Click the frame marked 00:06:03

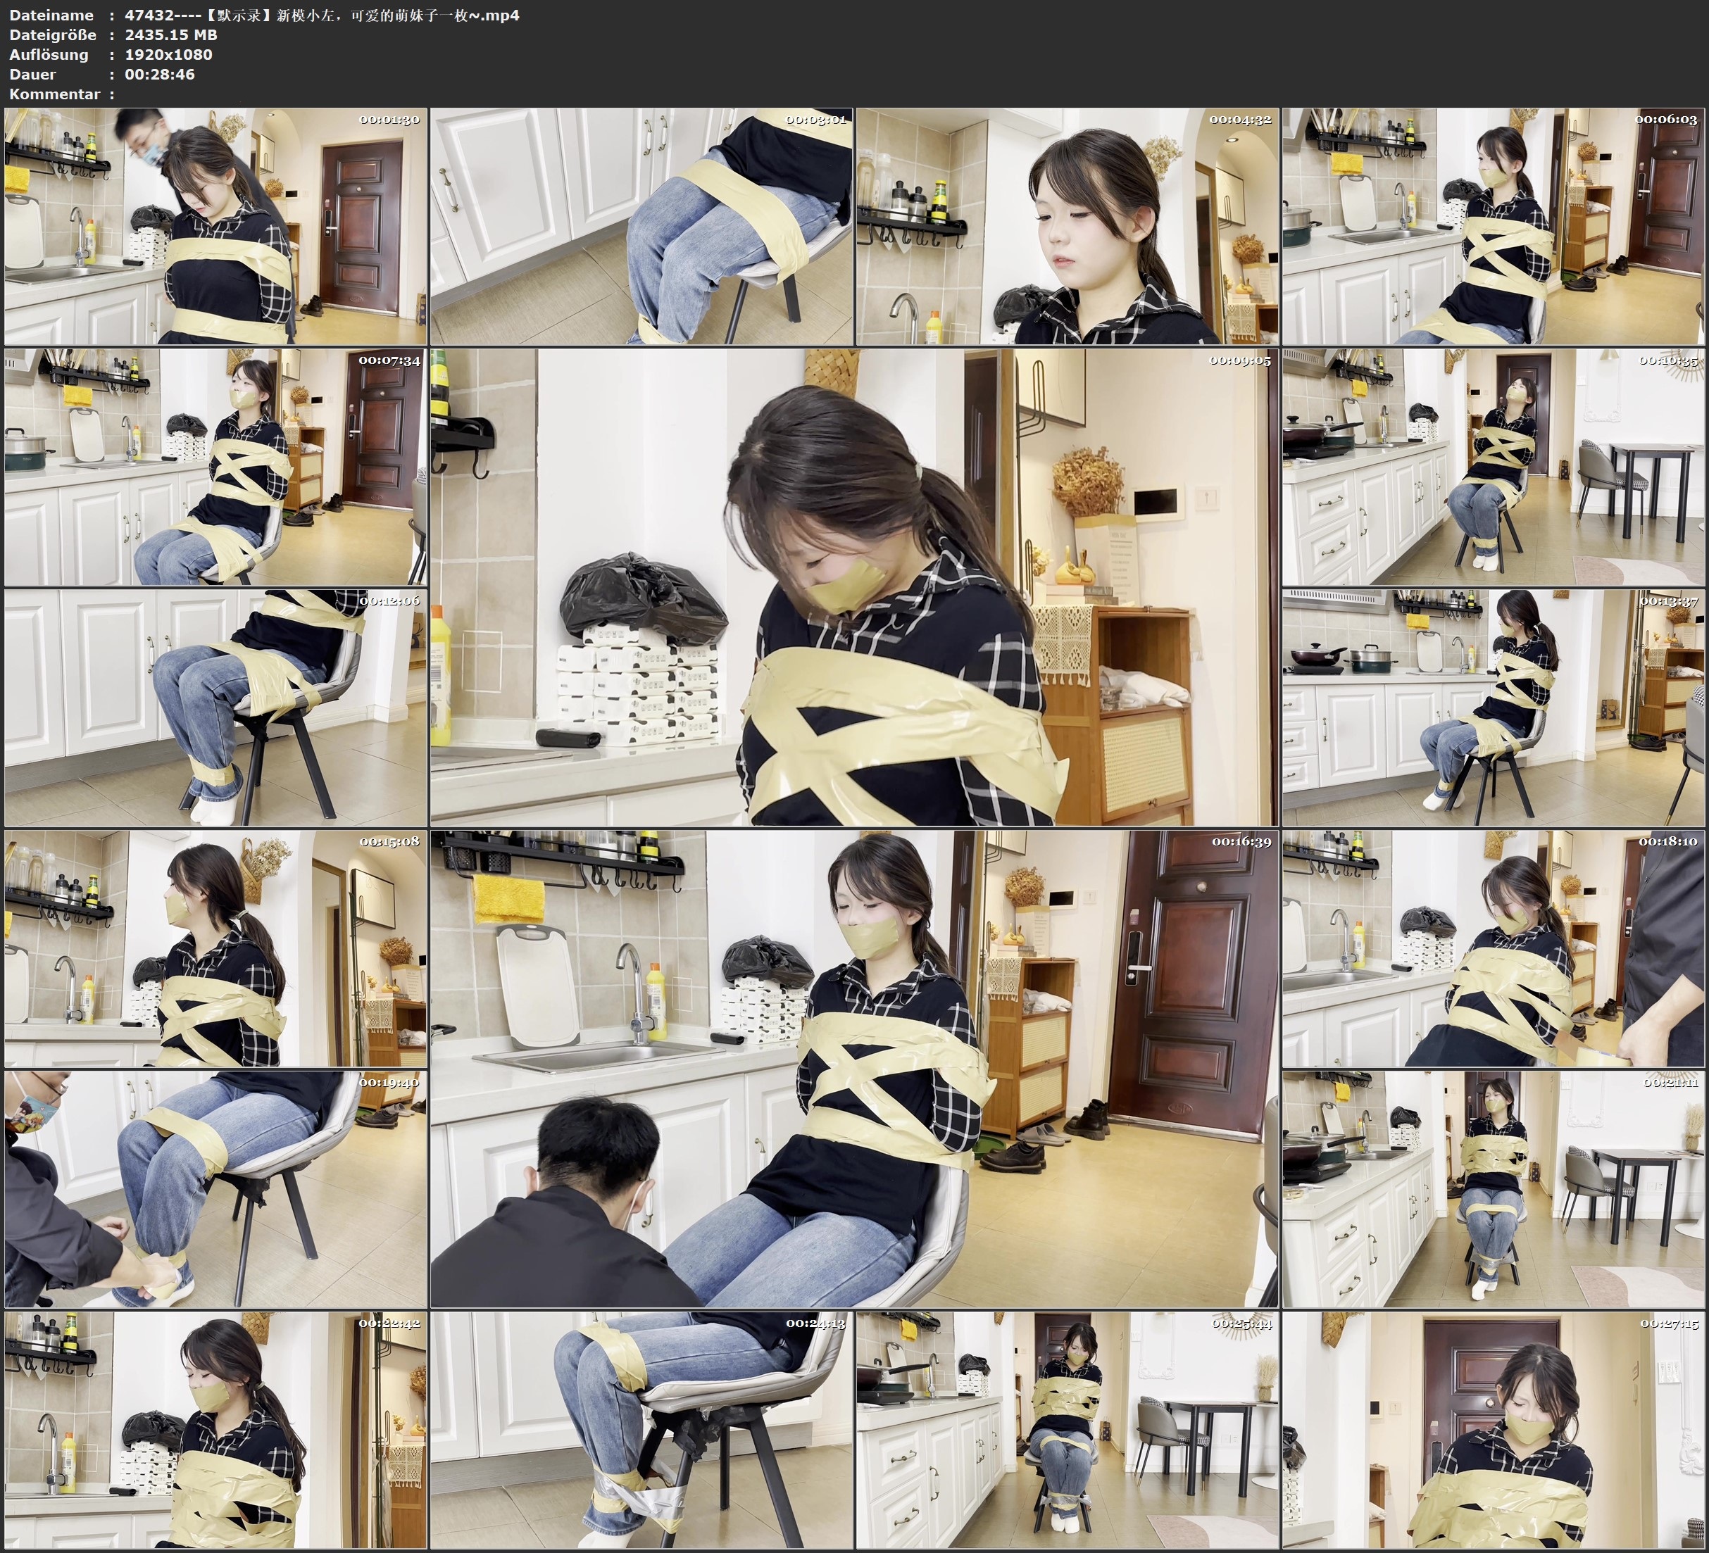1494,225
